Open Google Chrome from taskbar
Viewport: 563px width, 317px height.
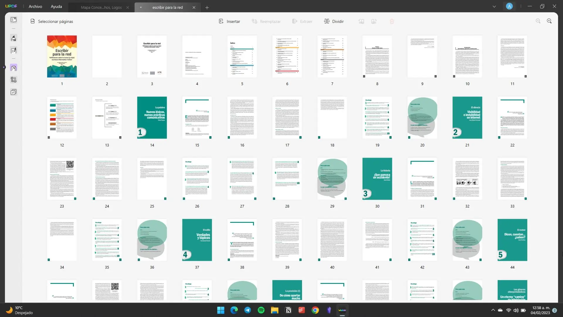[315, 310]
